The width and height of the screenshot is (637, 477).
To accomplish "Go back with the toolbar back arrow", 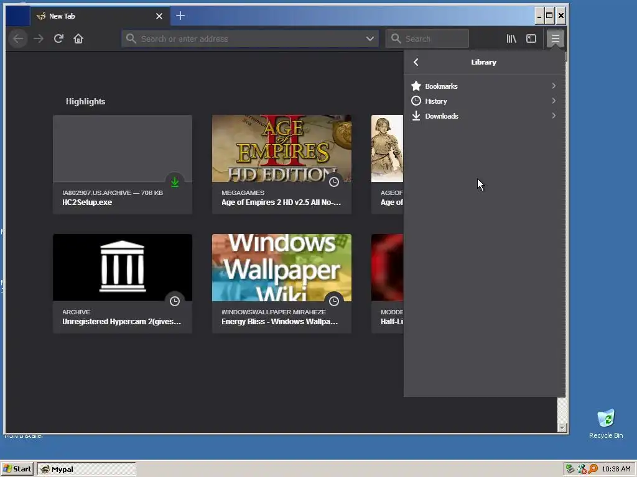I will click(18, 39).
